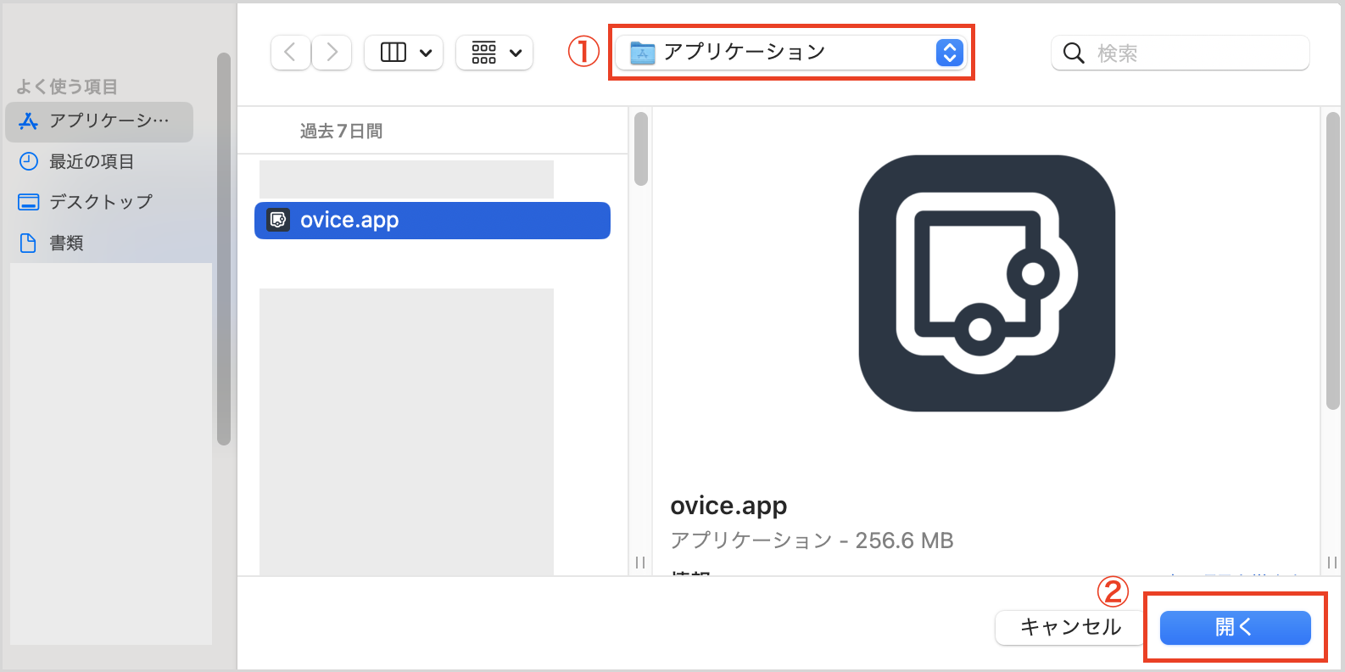Viewport: 1345px width, 672px height.
Task: Click the 過去7日間 group header
Action: point(341,131)
